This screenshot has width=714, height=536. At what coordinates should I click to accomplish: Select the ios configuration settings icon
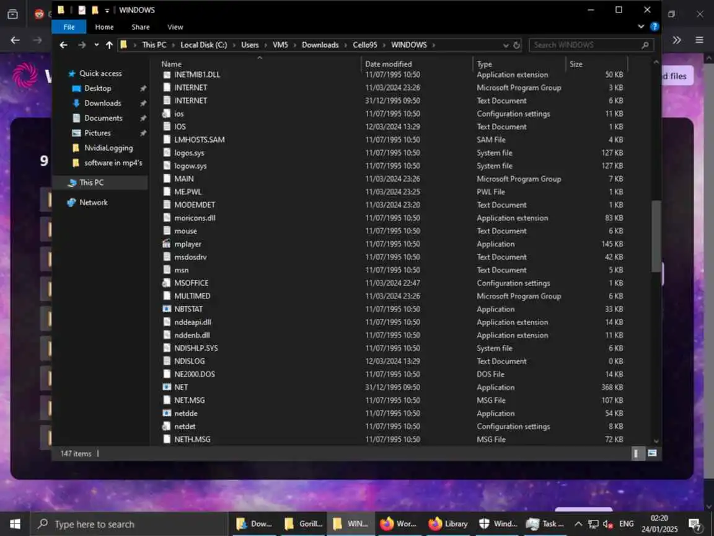coord(167,114)
